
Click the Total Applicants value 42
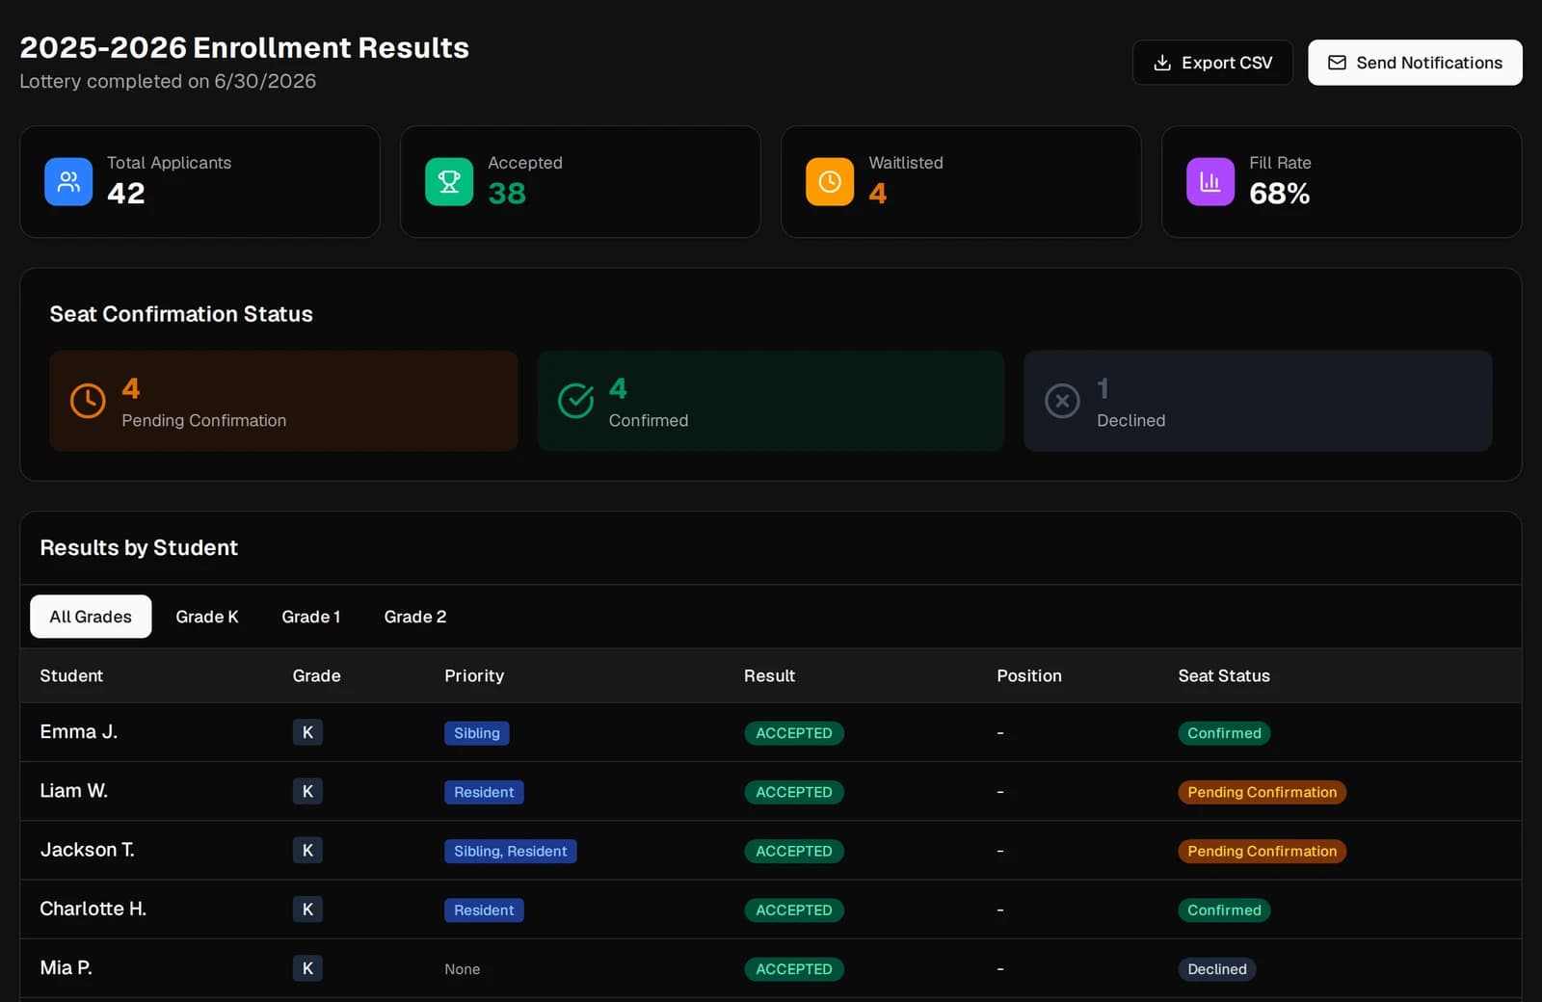click(126, 194)
